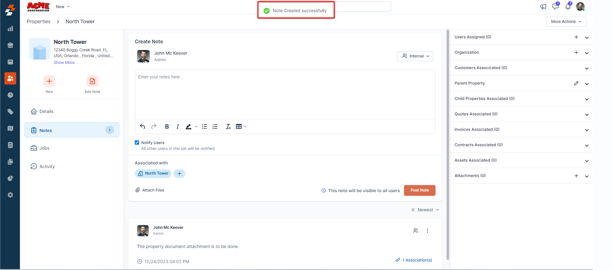The width and height of the screenshot is (612, 270).
Task: Toggle bold formatting in note editor
Action: (x=167, y=127)
